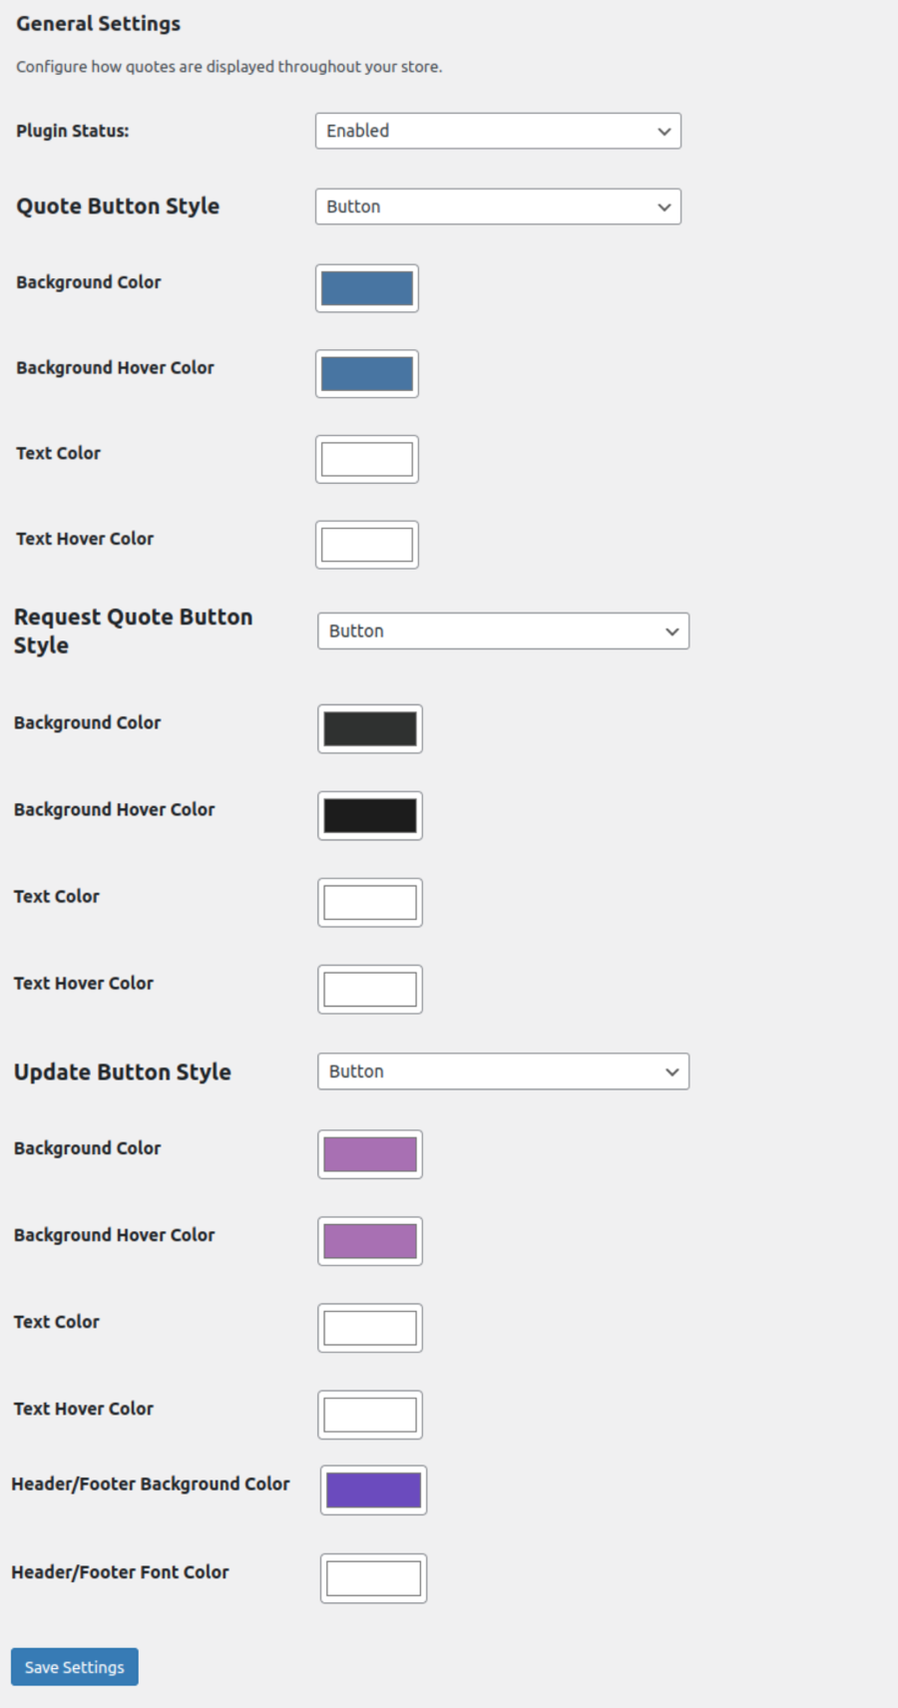This screenshot has height=1708, width=898.
Task: Click Quote Button Background Hover Color swatch
Action: (366, 374)
